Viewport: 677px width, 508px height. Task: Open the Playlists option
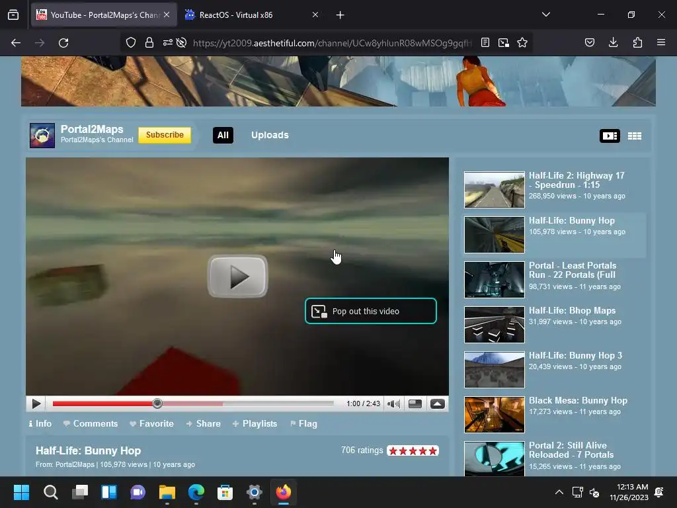click(x=255, y=424)
